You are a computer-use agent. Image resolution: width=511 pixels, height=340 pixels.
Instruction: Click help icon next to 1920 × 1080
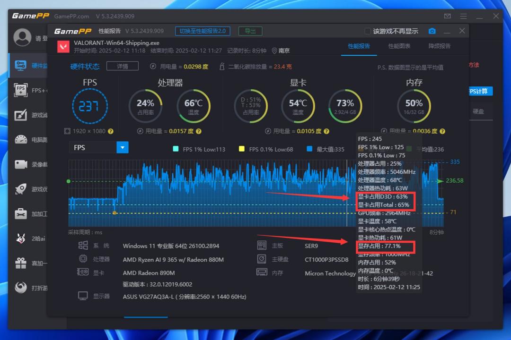click(x=111, y=131)
